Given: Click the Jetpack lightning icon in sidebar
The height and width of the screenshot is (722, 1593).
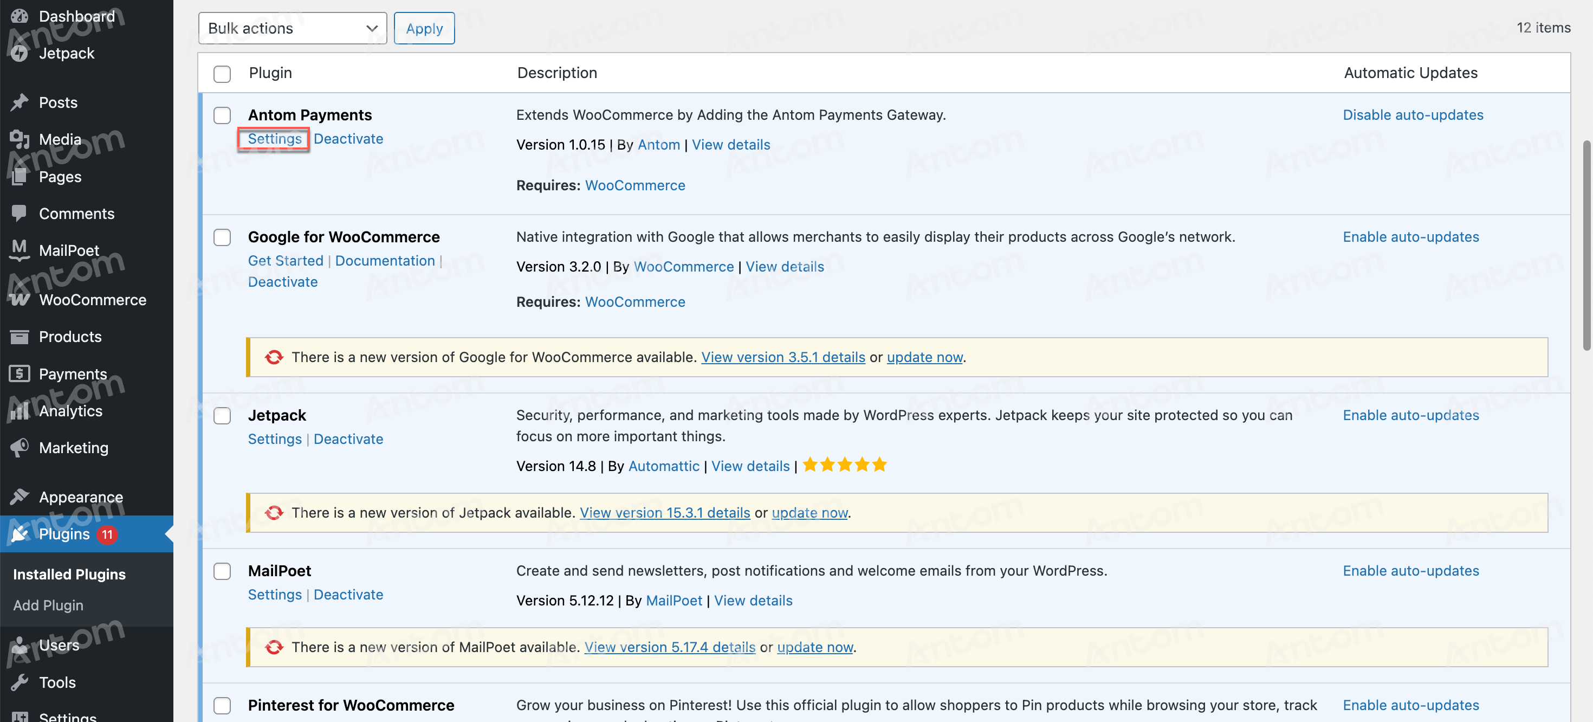Looking at the screenshot, I should pos(20,53).
